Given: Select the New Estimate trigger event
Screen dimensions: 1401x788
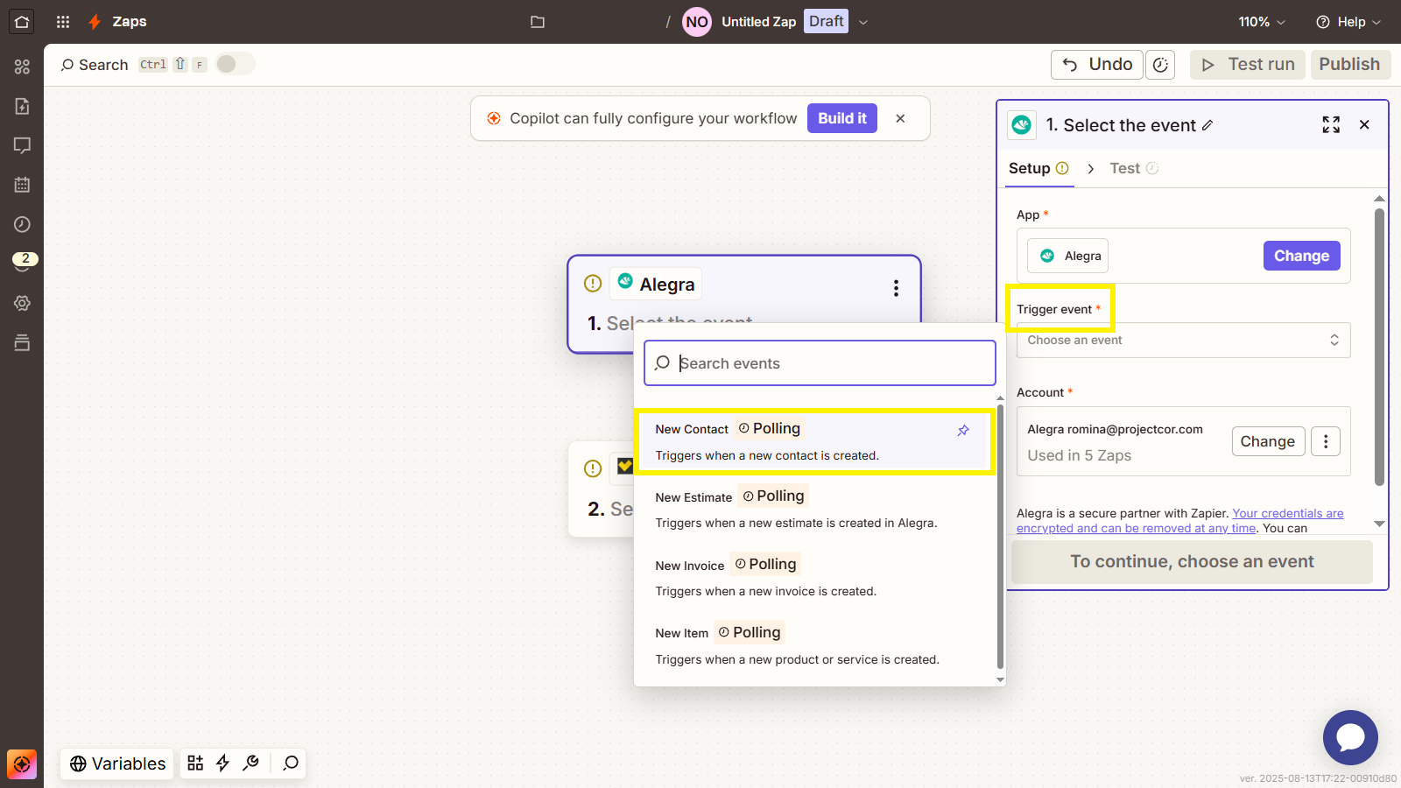Looking at the screenshot, I should [x=815, y=509].
